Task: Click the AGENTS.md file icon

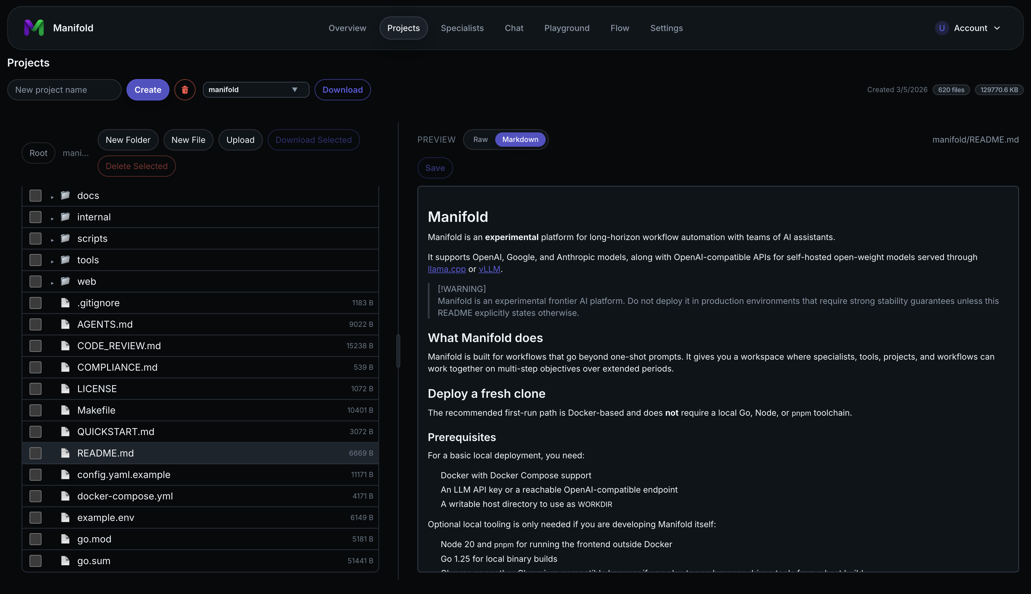Action: 65,324
